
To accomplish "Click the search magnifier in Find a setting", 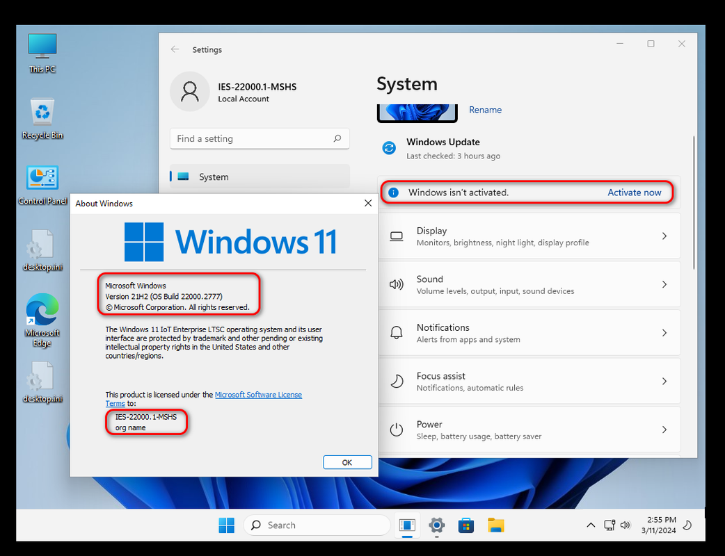I will tap(337, 138).
